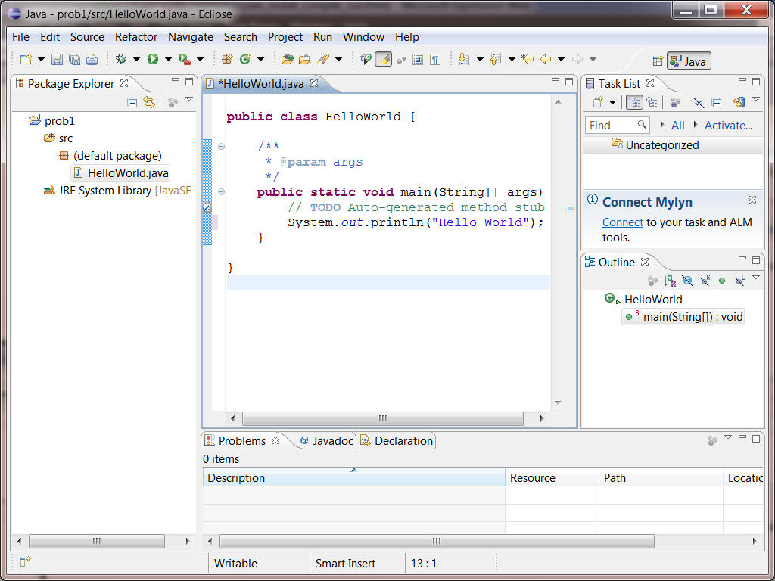This screenshot has height=581, width=775.
Task: Toggle Categorized view in Task List
Action: click(x=634, y=102)
